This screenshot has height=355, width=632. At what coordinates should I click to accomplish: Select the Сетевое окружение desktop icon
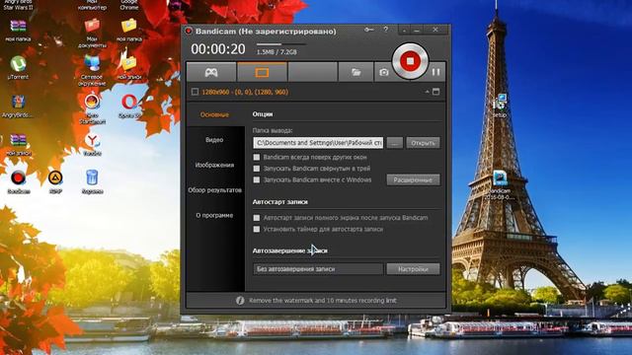click(92, 71)
